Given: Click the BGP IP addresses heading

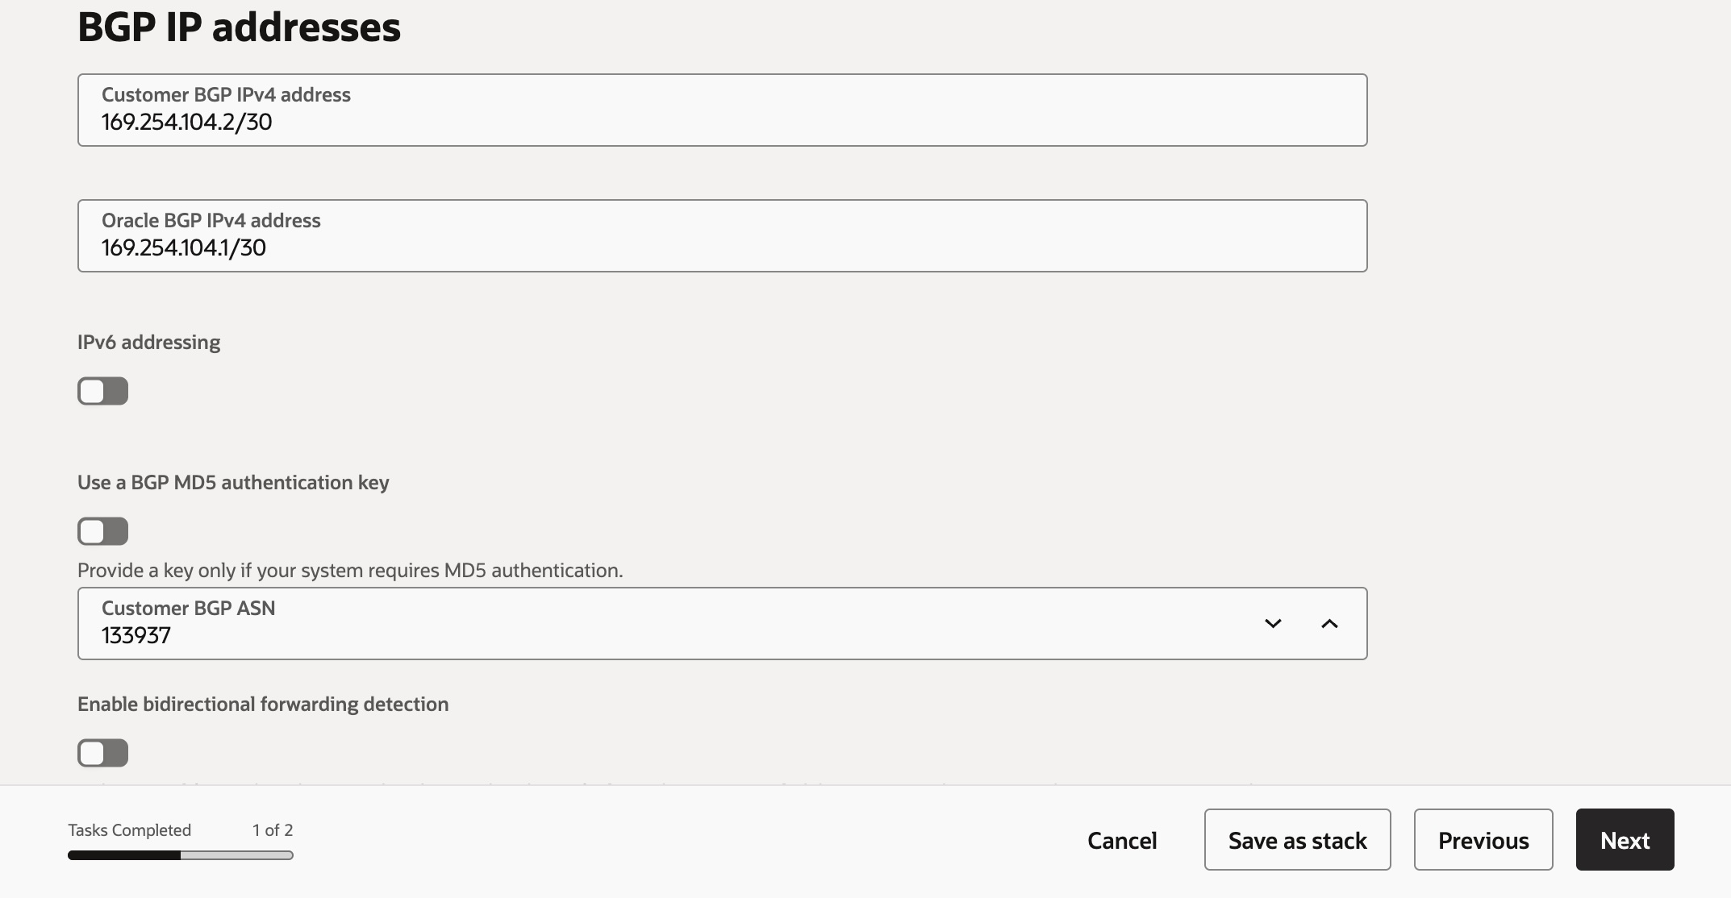Looking at the screenshot, I should click(239, 27).
